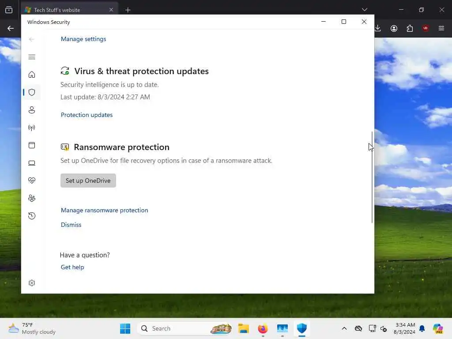The image size is (452, 339).
Task: Open the Home section in Windows Security sidebar
Action: click(32, 75)
